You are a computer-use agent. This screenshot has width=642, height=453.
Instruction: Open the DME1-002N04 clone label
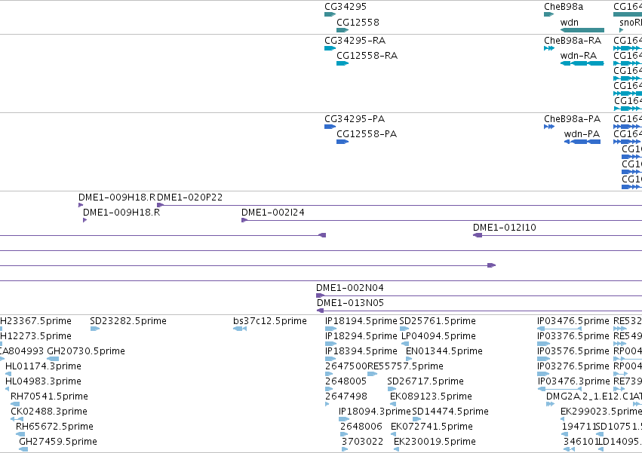[x=349, y=288]
